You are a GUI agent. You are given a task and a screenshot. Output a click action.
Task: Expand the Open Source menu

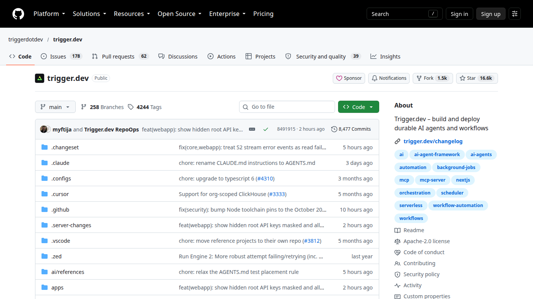[179, 14]
